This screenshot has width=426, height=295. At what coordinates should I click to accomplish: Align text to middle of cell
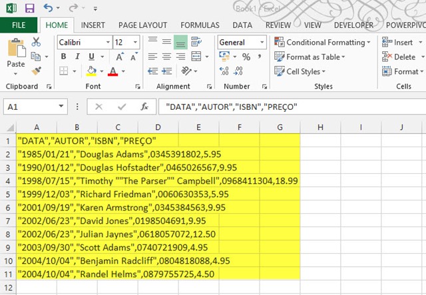pyautogui.click(x=166, y=42)
